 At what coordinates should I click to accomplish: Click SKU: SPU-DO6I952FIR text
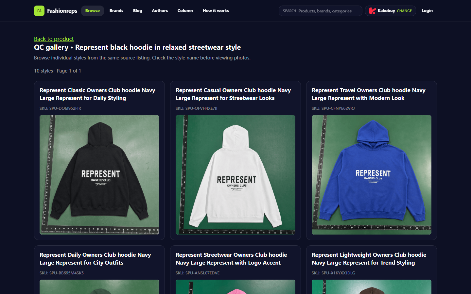[60, 108]
